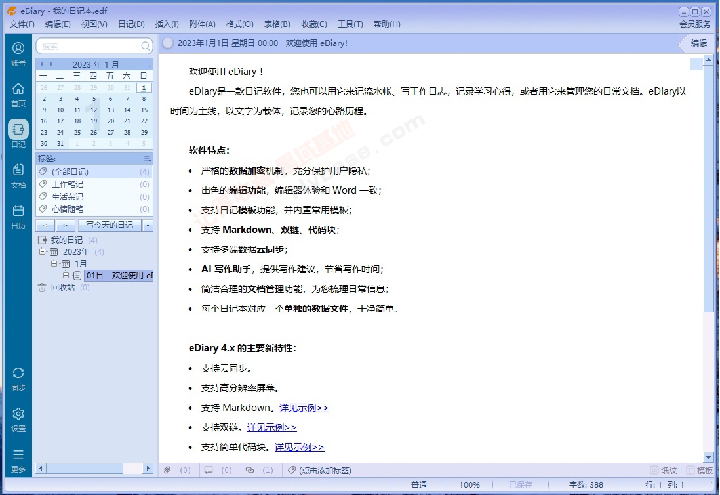720x495 pixels.
Task: Open the 日记(D) menu
Action: pyautogui.click(x=131, y=24)
